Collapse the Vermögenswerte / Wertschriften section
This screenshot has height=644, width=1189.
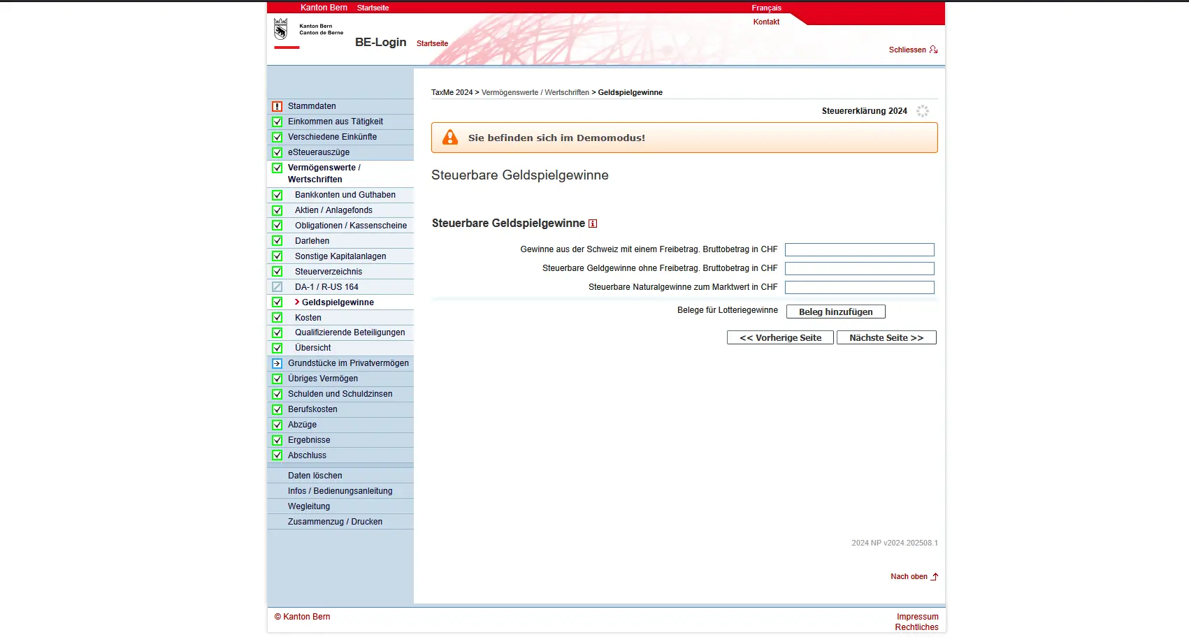(x=324, y=173)
